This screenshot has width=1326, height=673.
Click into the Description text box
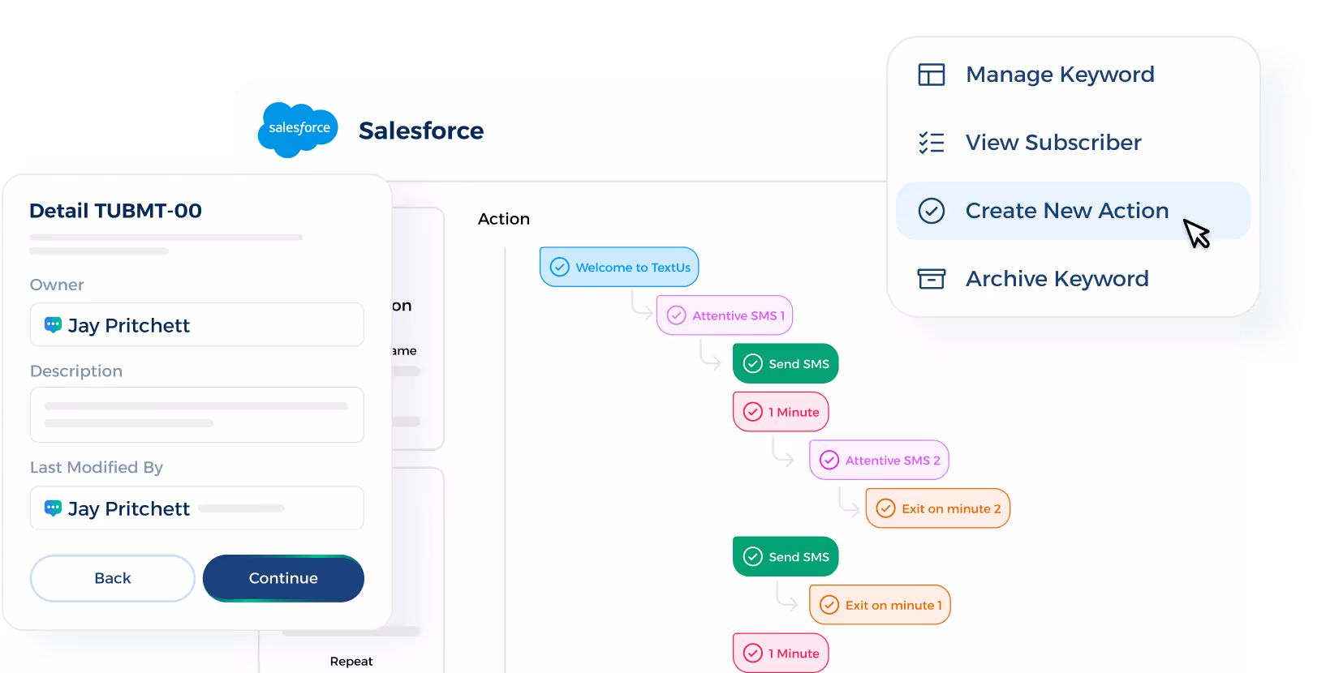click(197, 415)
